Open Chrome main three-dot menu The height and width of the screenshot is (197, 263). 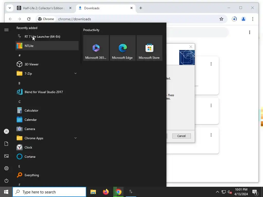coord(253,19)
